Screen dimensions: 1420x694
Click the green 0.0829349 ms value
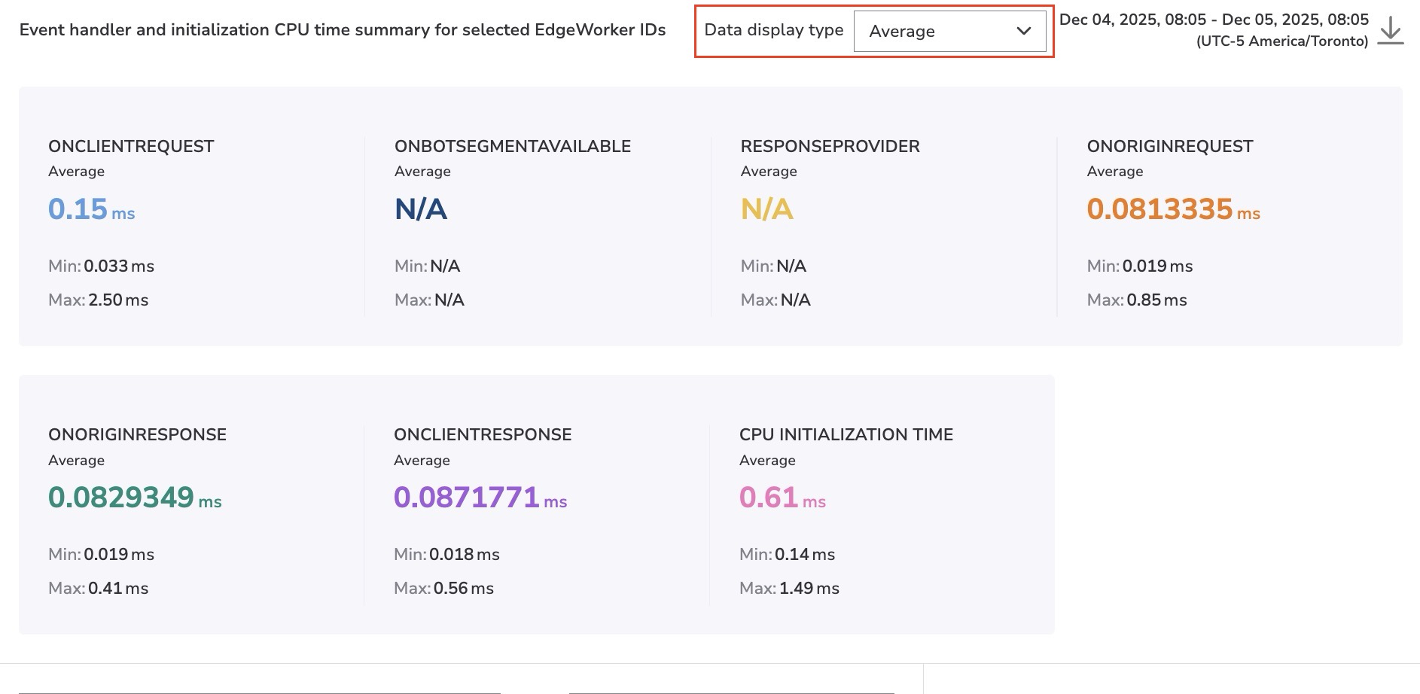tap(134, 498)
